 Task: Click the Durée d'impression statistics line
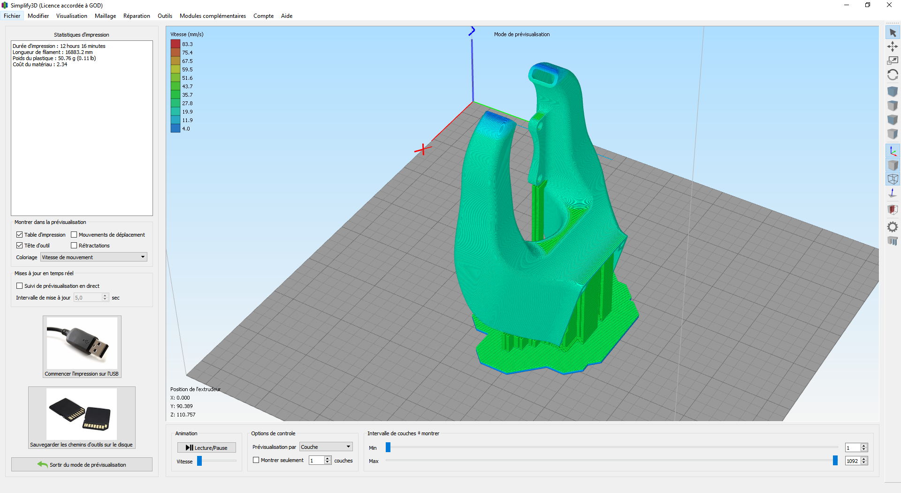(x=59, y=46)
